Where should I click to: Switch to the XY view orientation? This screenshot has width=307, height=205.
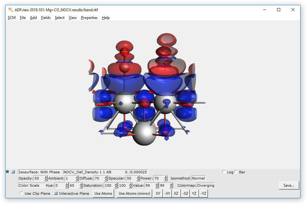pyautogui.click(x=158, y=193)
